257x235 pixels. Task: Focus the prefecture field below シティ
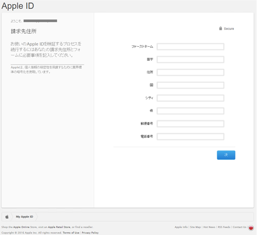[190, 111]
